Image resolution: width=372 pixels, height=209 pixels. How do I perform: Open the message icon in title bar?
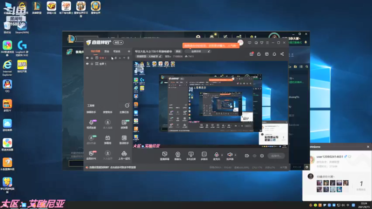(x=249, y=43)
